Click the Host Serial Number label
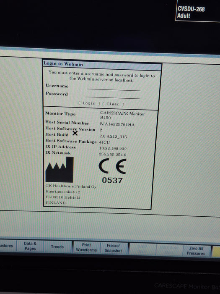Image resolution: width=220 pixels, height=294 pixels. click(x=67, y=123)
